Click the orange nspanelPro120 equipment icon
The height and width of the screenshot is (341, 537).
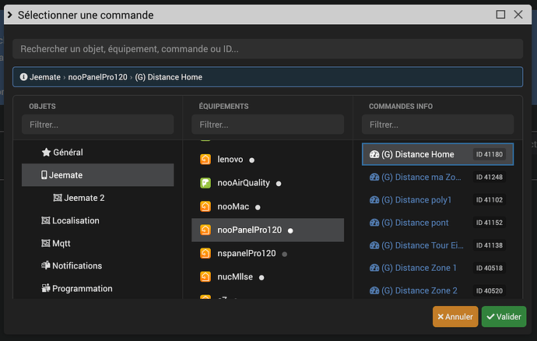205,253
